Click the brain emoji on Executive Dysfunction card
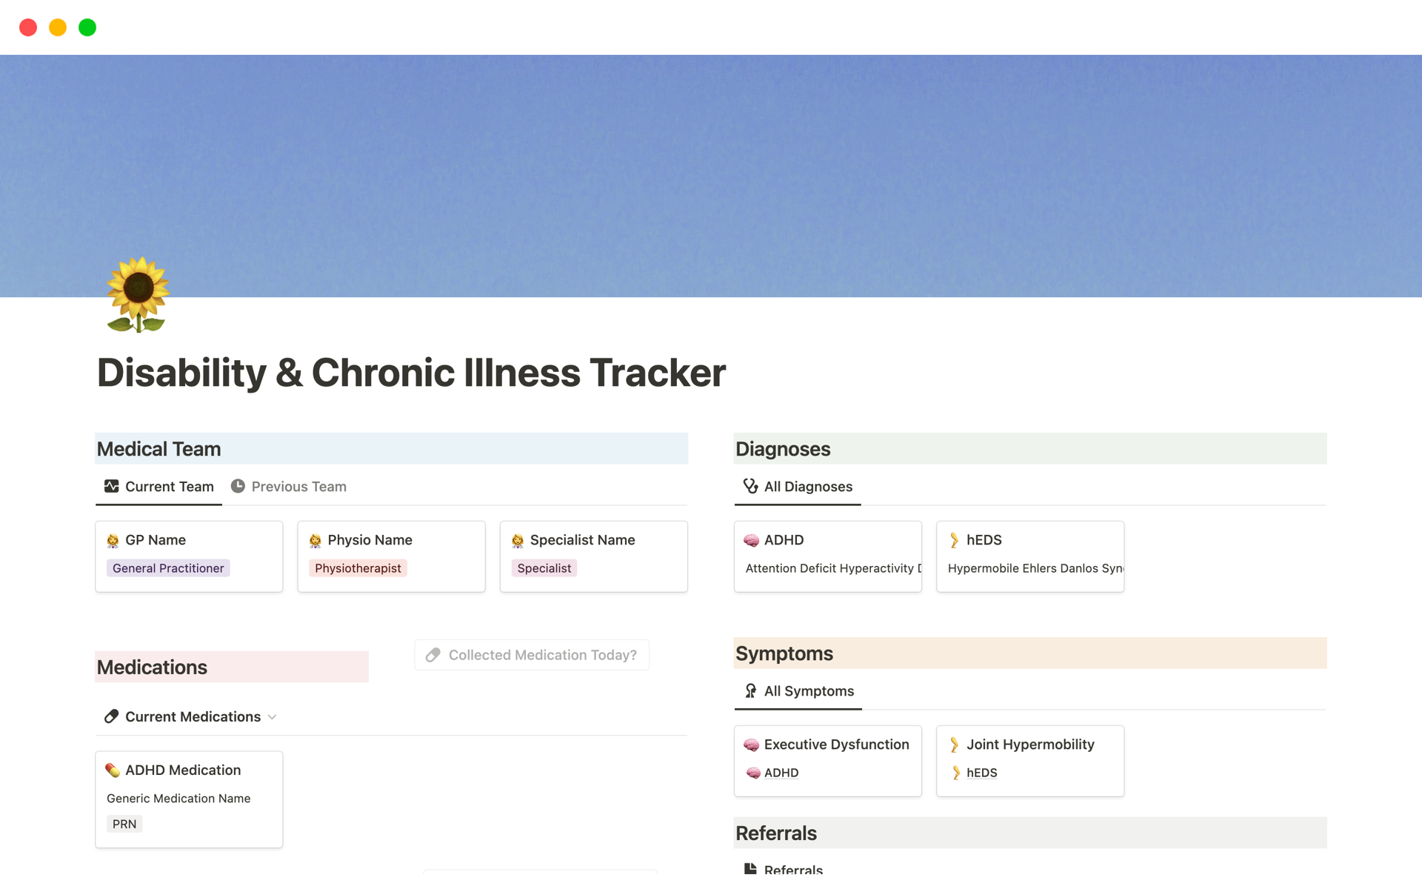Viewport: 1422px width, 889px height. point(751,745)
